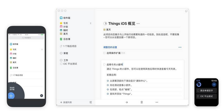Click 快速查找 search field on phone
222x111 pixels.
(x=26, y=38)
